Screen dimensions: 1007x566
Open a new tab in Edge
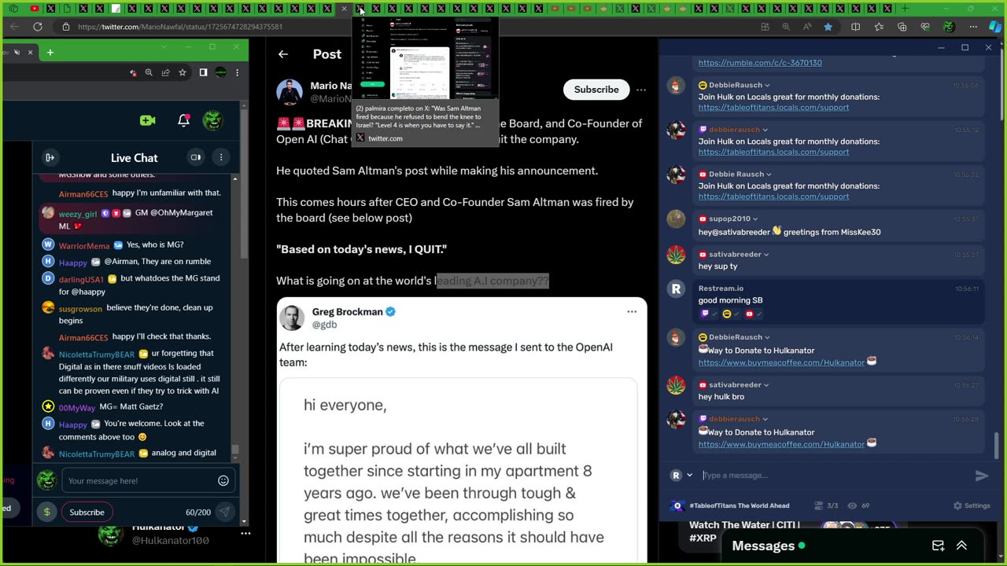click(x=905, y=9)
